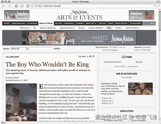The height and width of the screenshot is (124, 161).
Task: Open the FASHION nav tab
Action: [x=80, y=23]
